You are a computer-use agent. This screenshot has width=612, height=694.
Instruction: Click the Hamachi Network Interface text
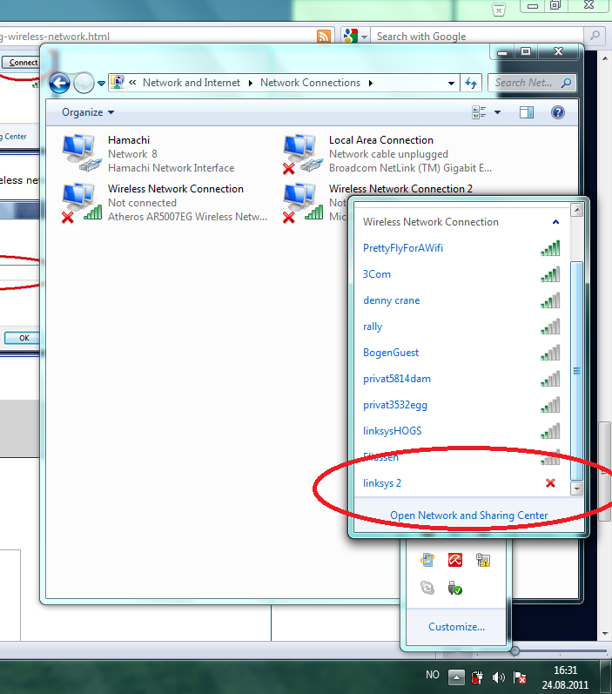click(171, 168)
